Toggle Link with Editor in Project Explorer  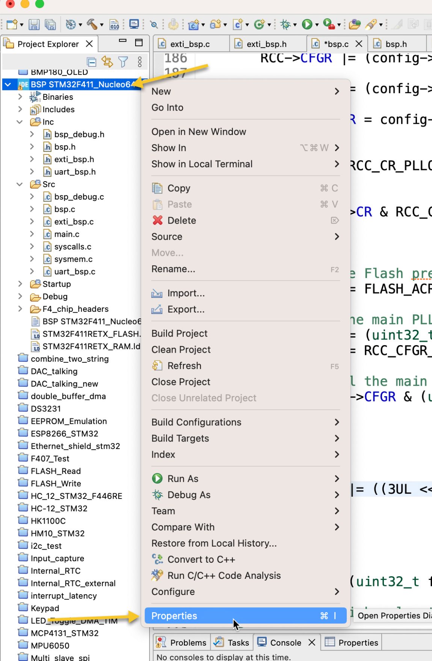click(x=107, y=62)
